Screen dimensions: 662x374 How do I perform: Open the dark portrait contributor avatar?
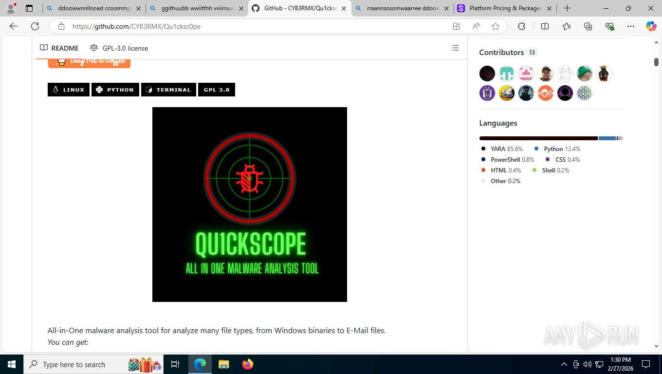pos(526,93)
